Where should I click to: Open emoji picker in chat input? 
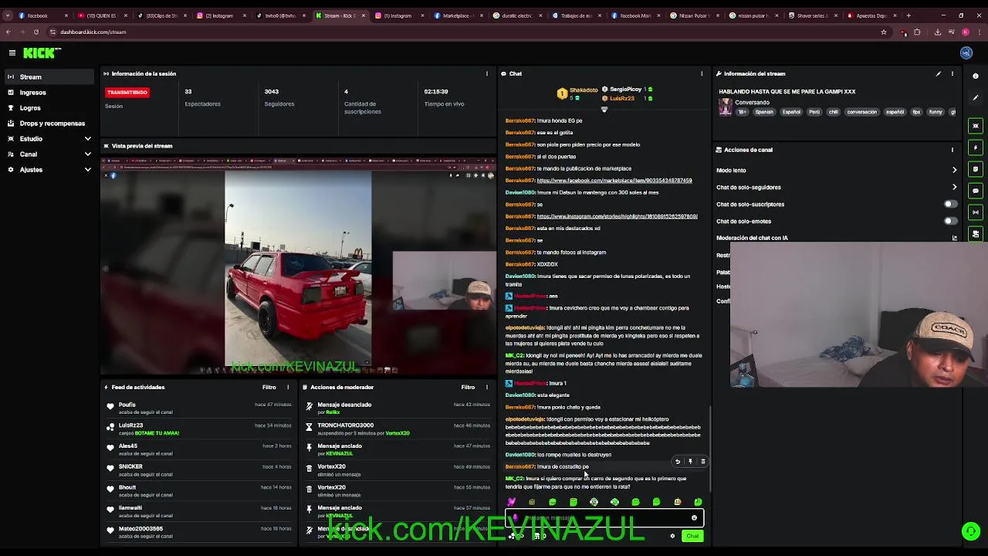coord(694,518)
